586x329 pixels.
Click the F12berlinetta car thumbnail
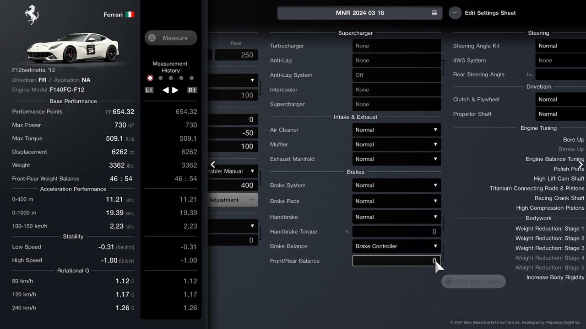pos(72,48)
